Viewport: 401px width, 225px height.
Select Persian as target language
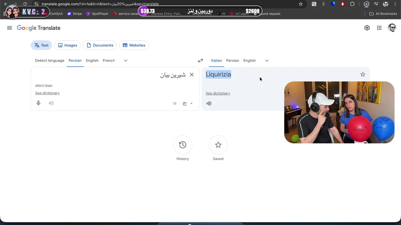232,61
